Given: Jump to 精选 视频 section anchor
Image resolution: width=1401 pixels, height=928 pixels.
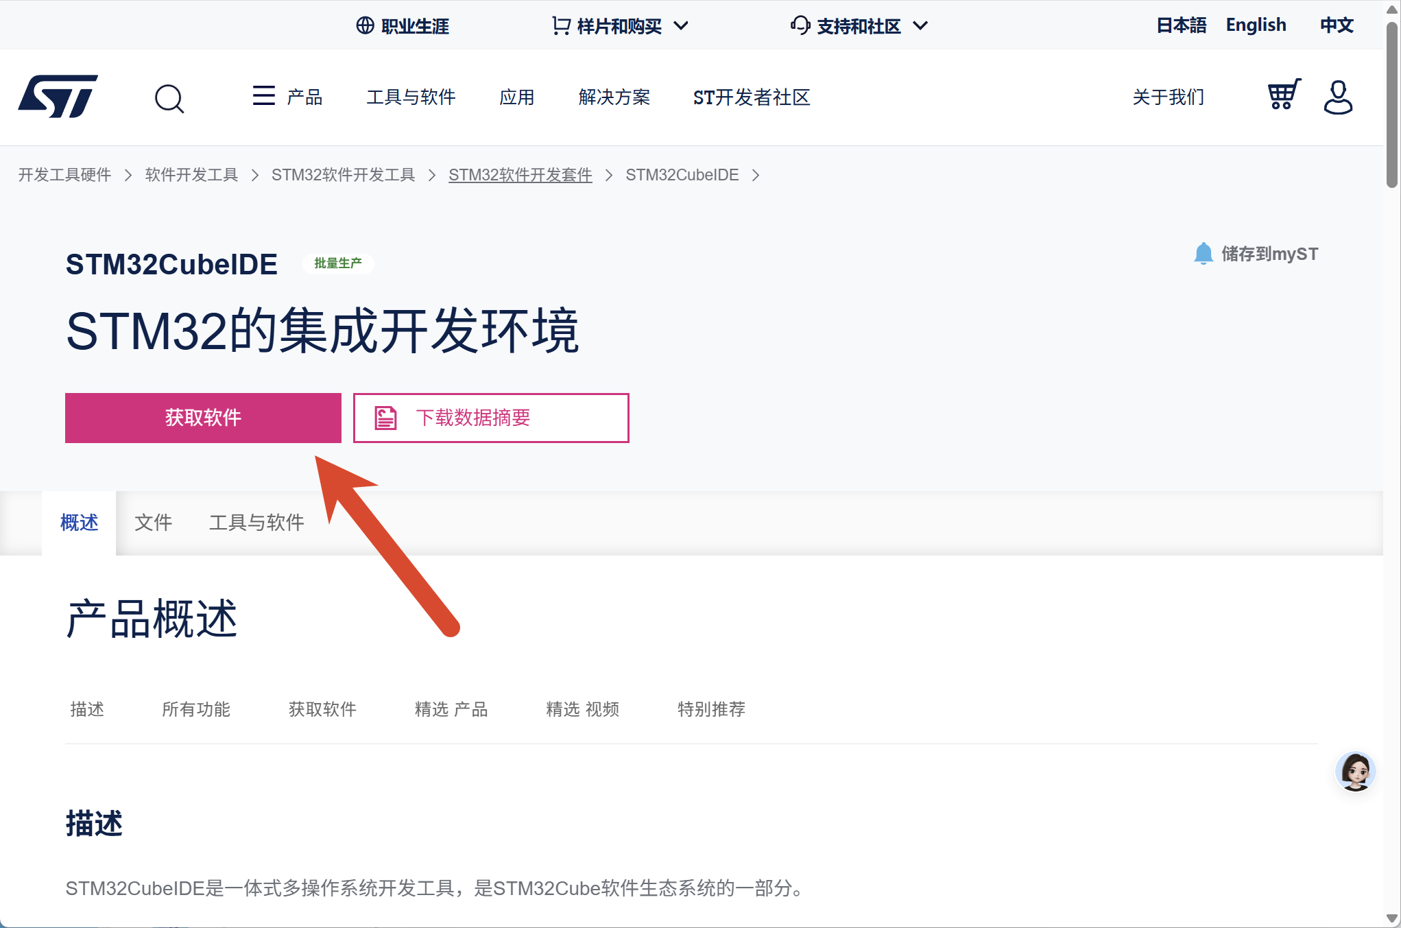Looking at the screenshot, I should click(583, 709).
